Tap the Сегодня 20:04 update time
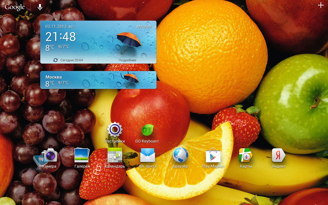 (71, 60)
